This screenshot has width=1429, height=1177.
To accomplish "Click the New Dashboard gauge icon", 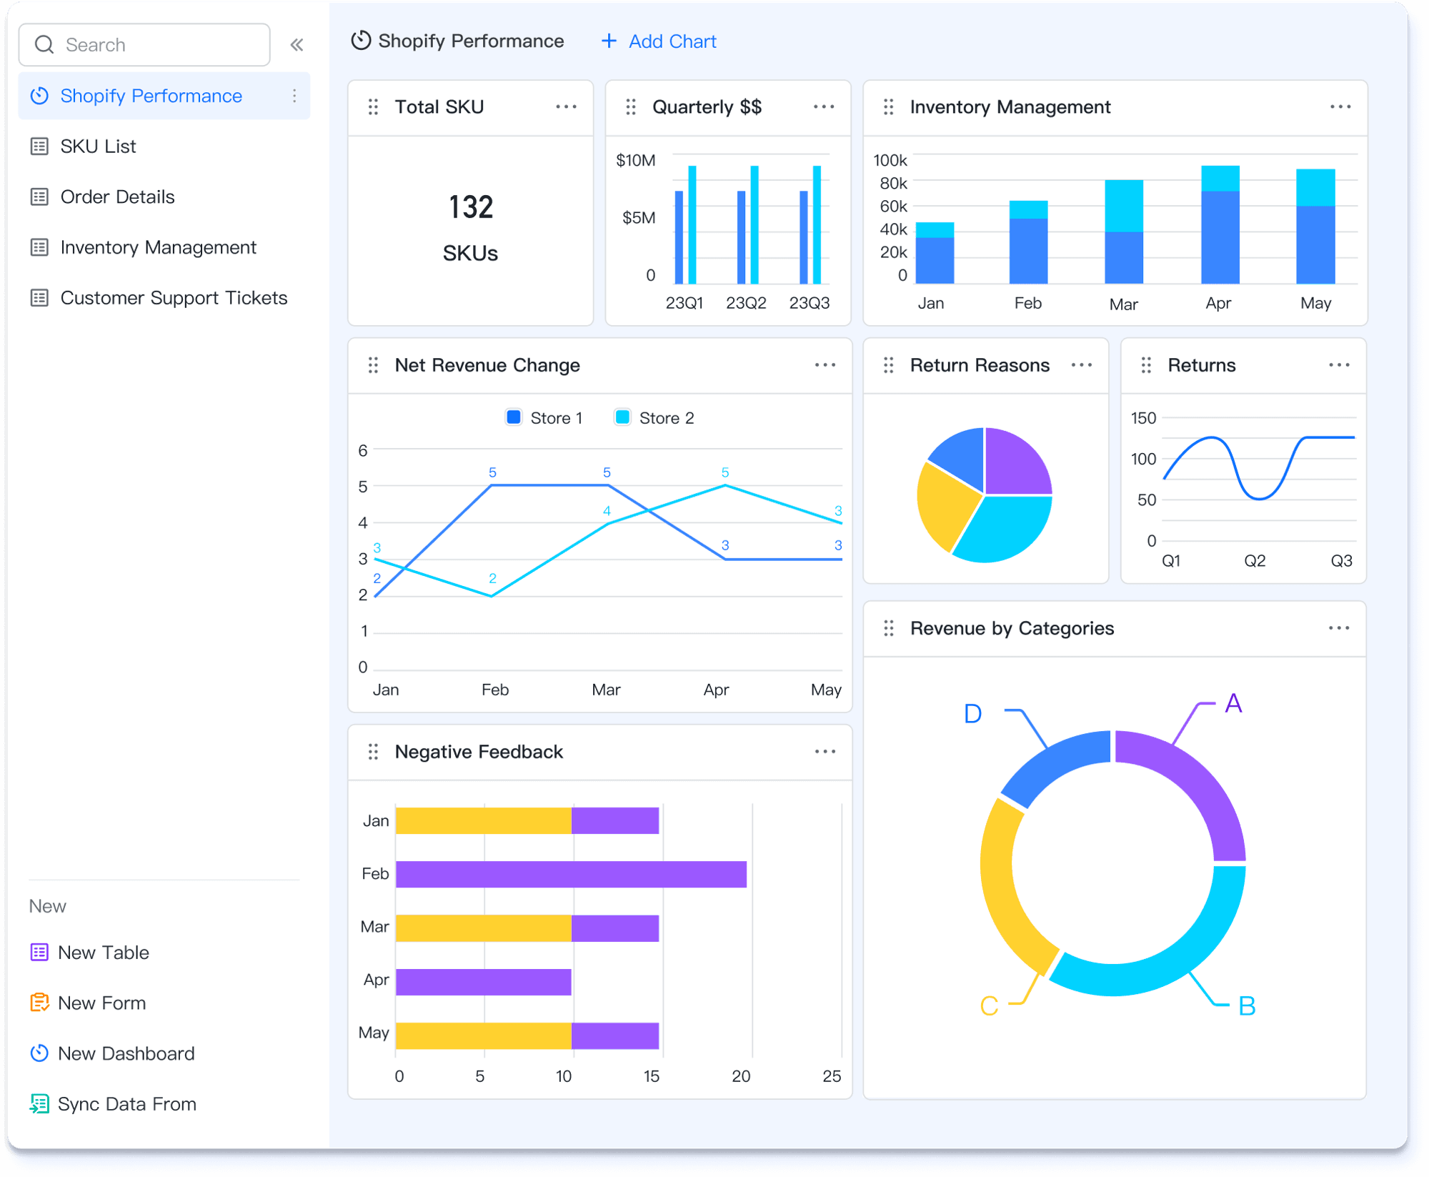I will click(39, 1053).
